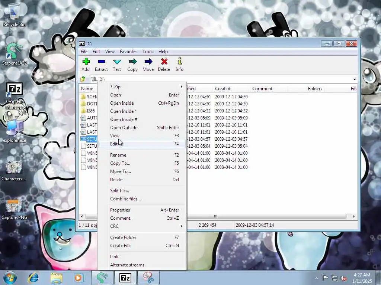381x285 pixels.
Task: Open Serpent IA32 desktop shortcut
Action: [14, 54]
